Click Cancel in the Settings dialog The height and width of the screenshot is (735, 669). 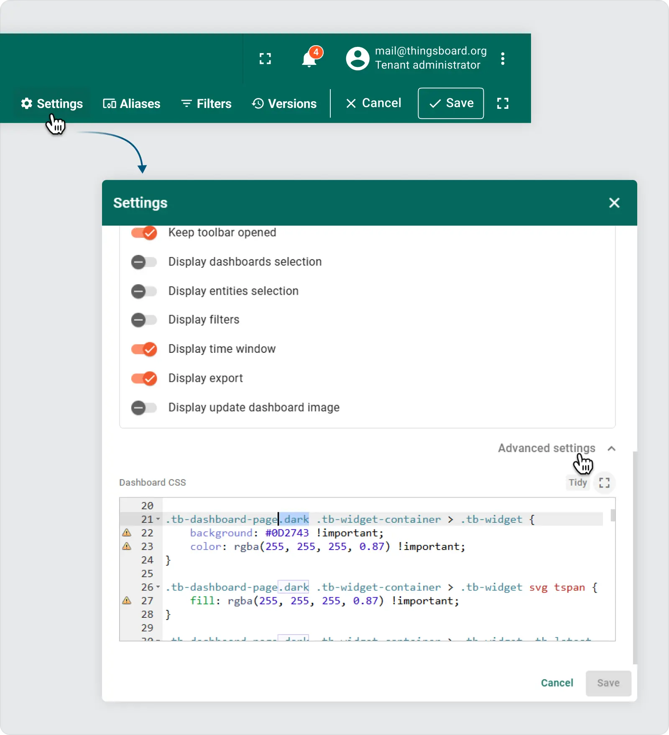point(557,683)
